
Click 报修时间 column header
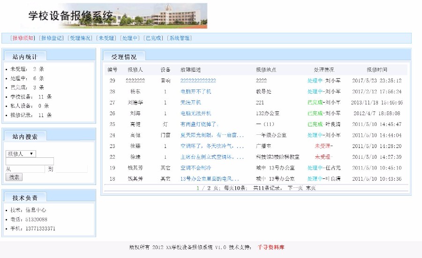(377, 70)
